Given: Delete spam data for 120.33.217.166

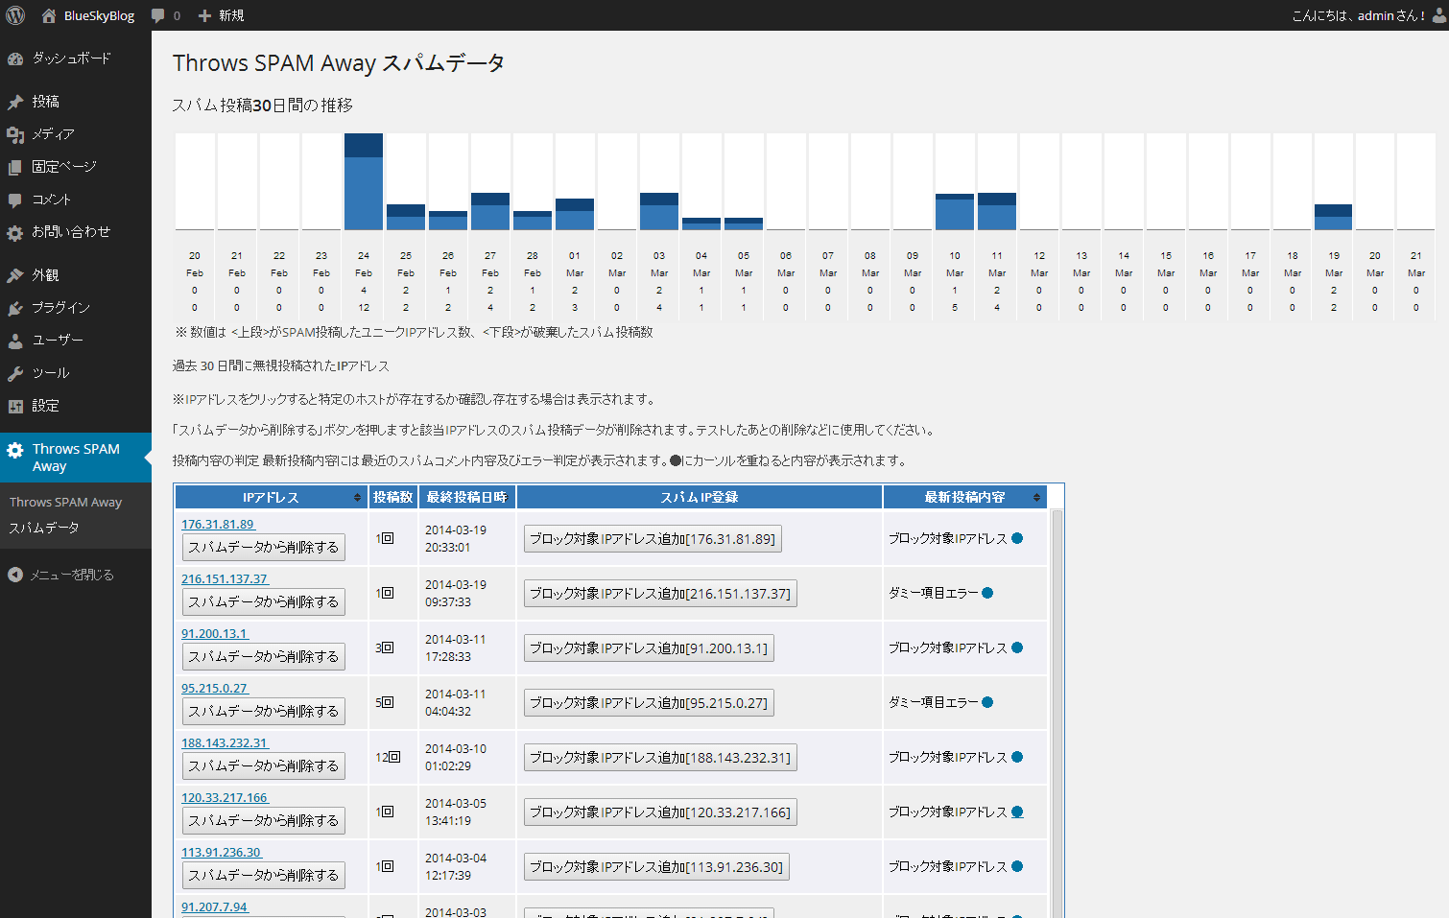Looking at the screenshot, I should coord(264,820).
